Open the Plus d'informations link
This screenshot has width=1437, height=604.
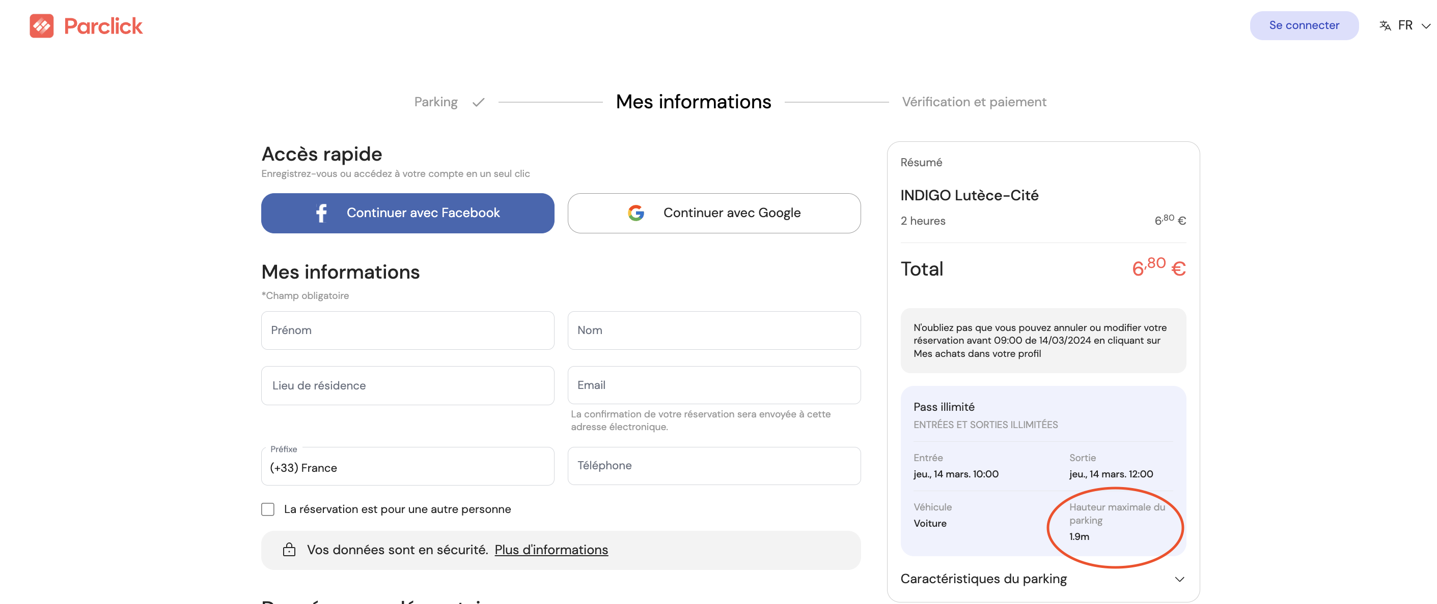[550, 550]
